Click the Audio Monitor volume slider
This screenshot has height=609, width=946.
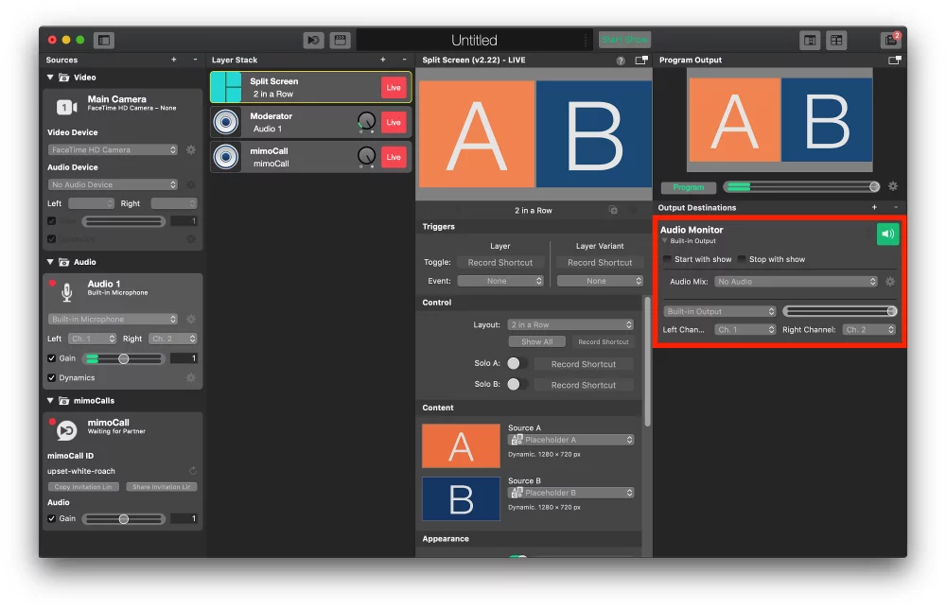tap(840, 311)
